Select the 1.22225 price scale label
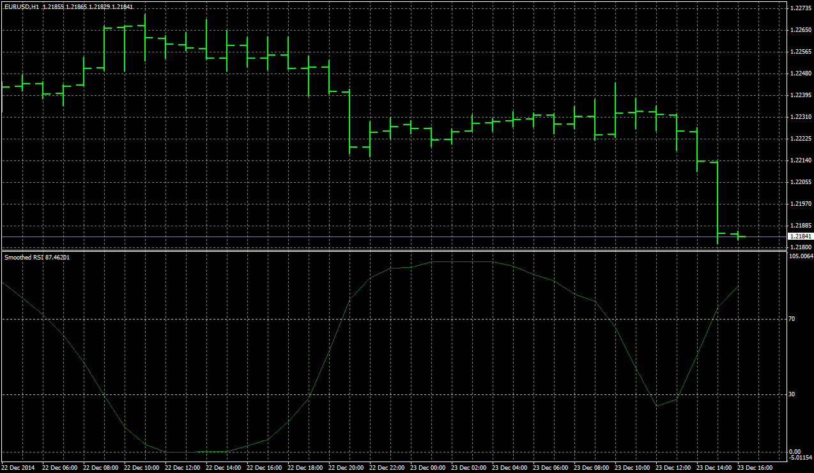814x473 pixels. 800,139
